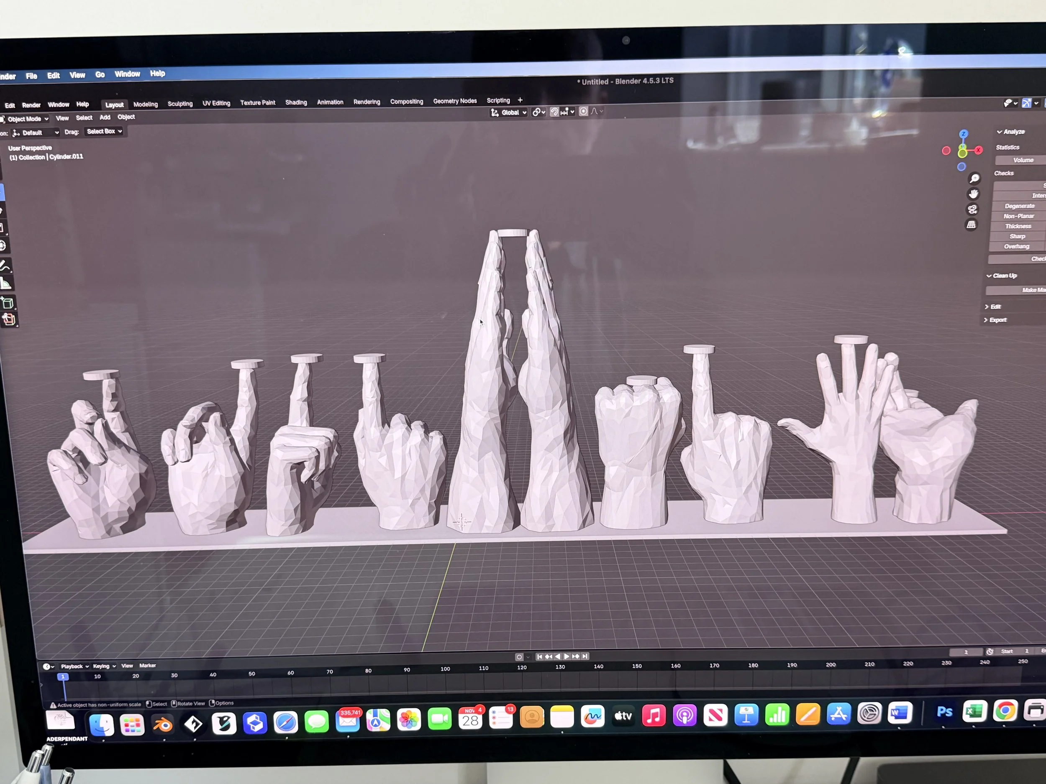Open the Object Mode dropdown

25,119
